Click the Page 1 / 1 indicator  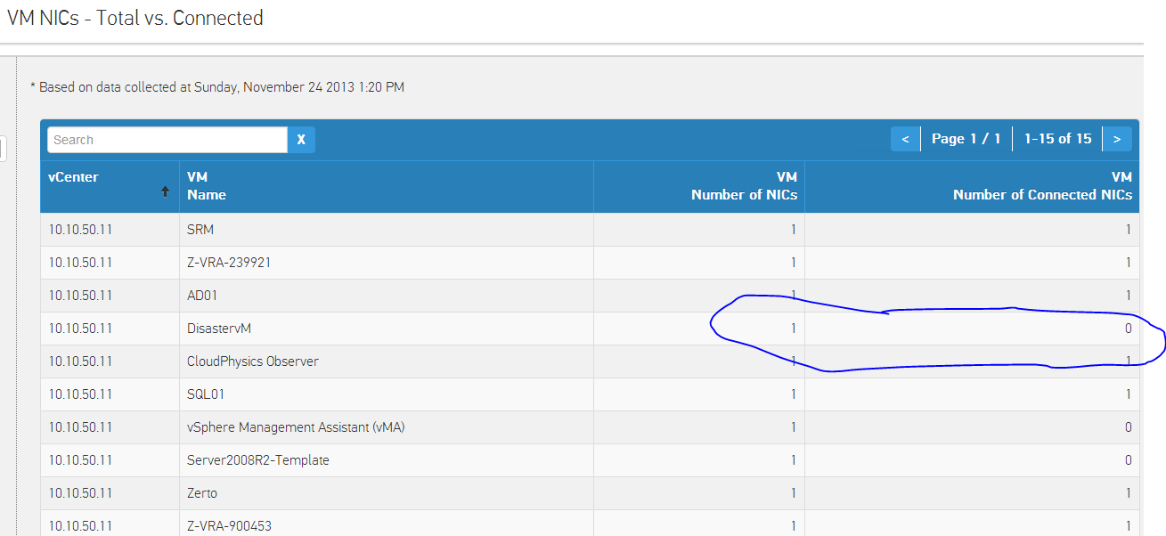tap(966, 139)
